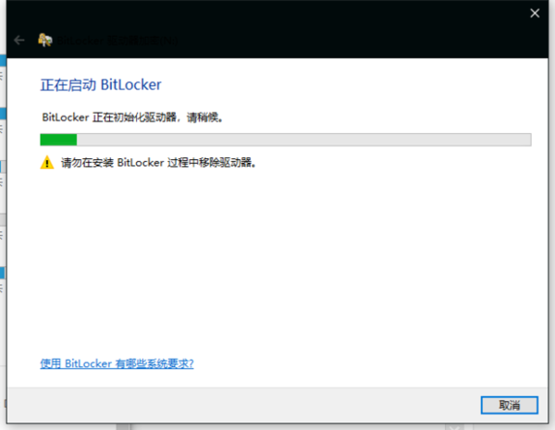This screenshot has width=555, height=430.
Task: Click the BitLocker 驱动器加密 window title text
Action: point(117,41)
